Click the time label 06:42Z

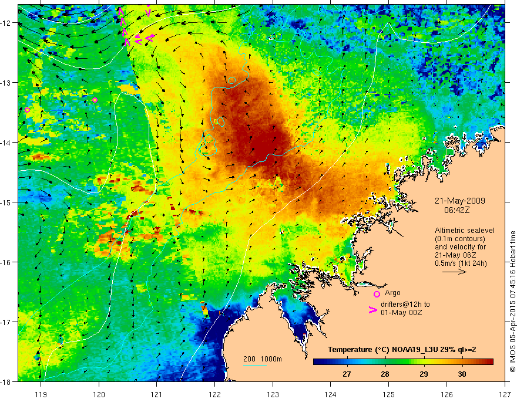click(456, 210)
